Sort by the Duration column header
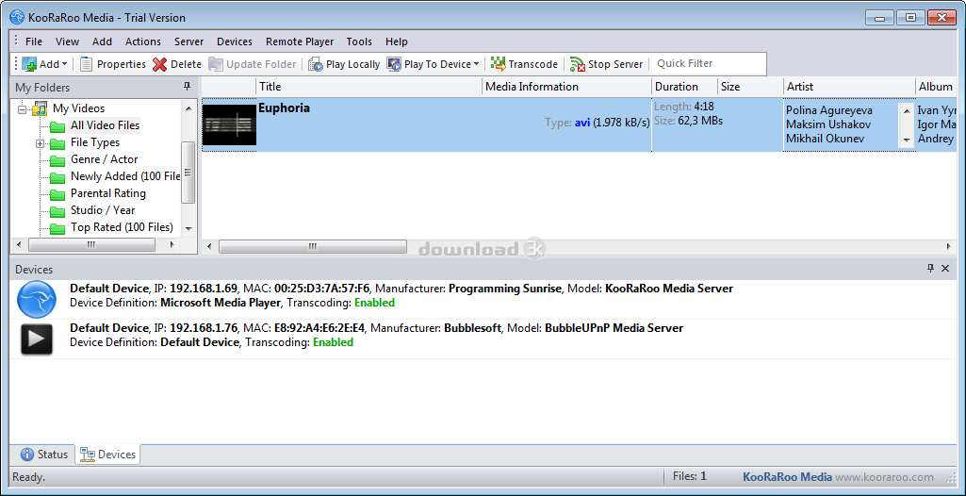The width and height of the screenshot is (966, 496). tap(684, 87)
